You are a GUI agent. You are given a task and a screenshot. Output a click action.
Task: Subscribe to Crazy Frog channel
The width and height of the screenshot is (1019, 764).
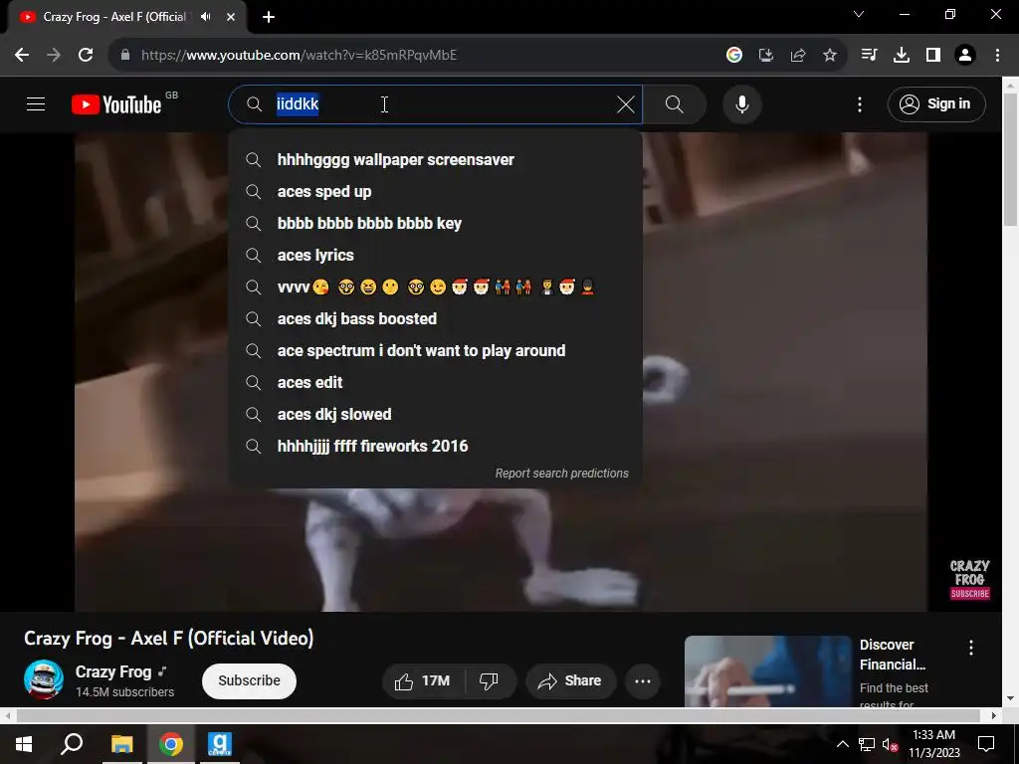pos(249,680)
